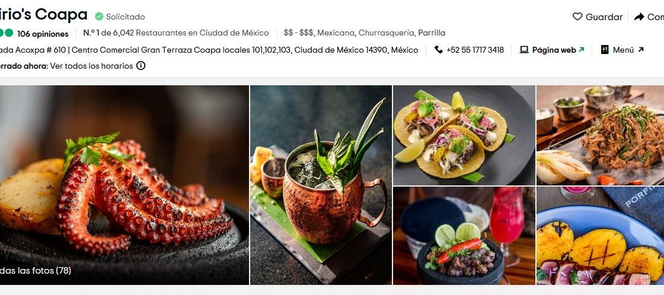Call the phone number +52 55 1717 3418
Viewport: 664px width, 295px height.
pos(475,50)
